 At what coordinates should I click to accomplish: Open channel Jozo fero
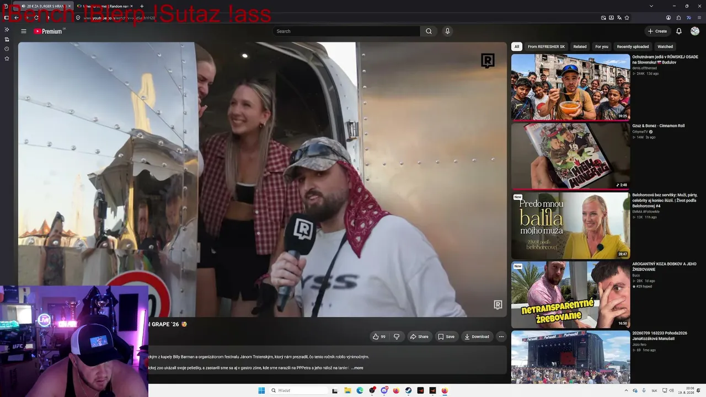click(x=640, y=345)
